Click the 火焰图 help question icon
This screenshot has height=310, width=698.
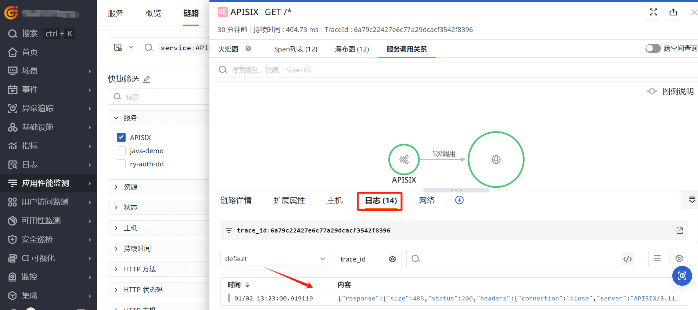tap(248, 48)
